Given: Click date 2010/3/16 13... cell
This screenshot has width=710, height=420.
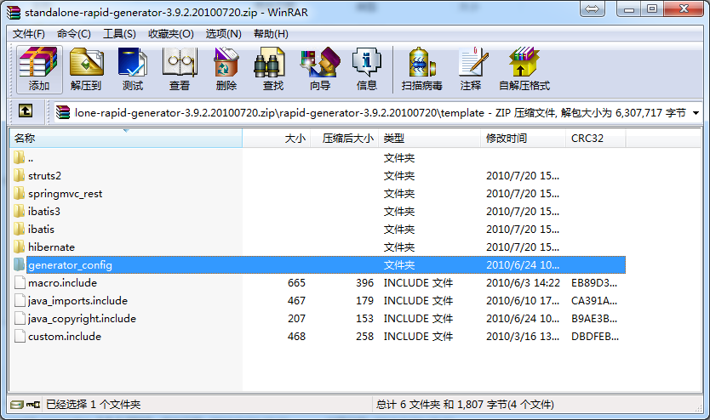Looking at the screenshot, I should 523,337.
